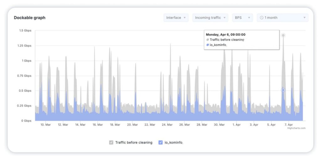Click the 30. Mar date label
This screenshot has width=321, height=160.
tap(219, 125)
